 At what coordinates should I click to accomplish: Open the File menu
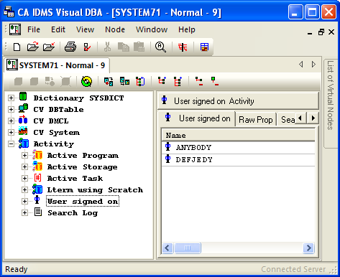click(x=34, y=29)
